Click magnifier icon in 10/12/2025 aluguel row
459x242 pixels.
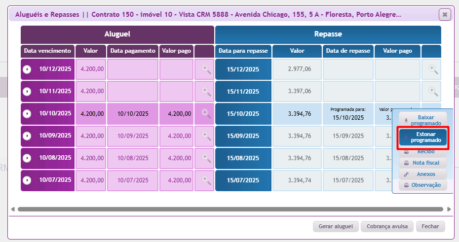pyautogui.click(x=206, y=69)
